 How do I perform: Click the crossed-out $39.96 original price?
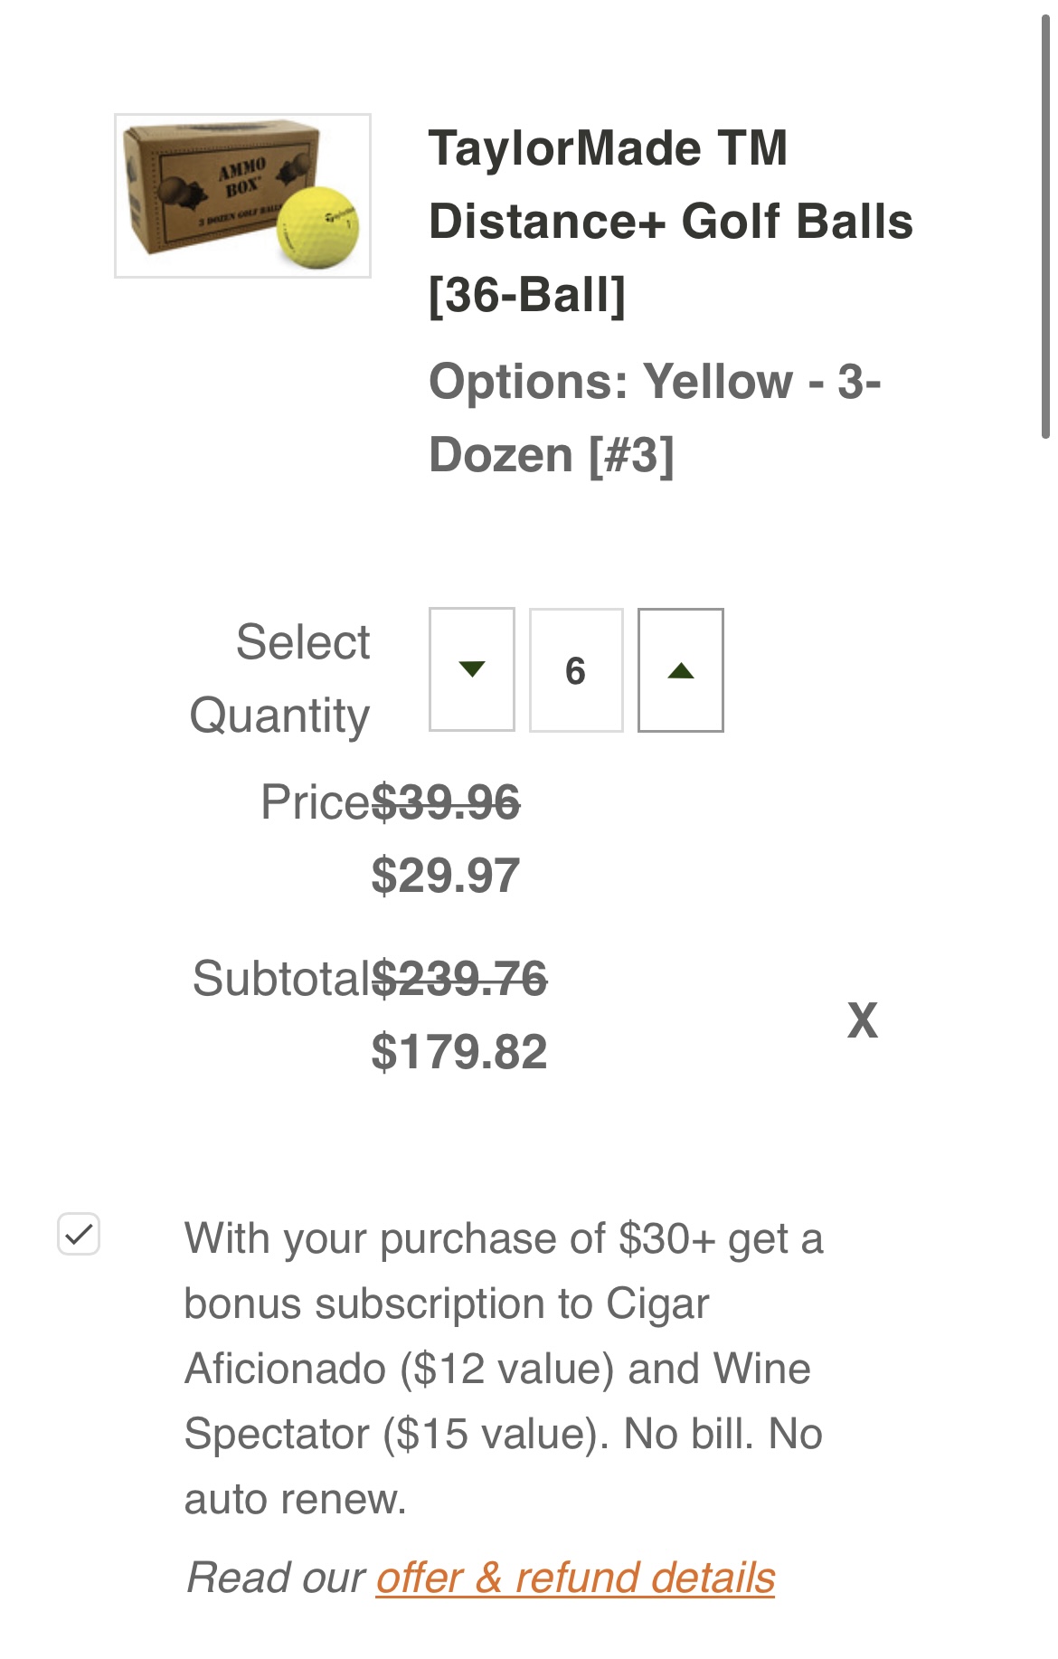(x=446, y=801)
